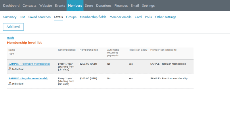Select the Members main menu item

coord(75,5)
